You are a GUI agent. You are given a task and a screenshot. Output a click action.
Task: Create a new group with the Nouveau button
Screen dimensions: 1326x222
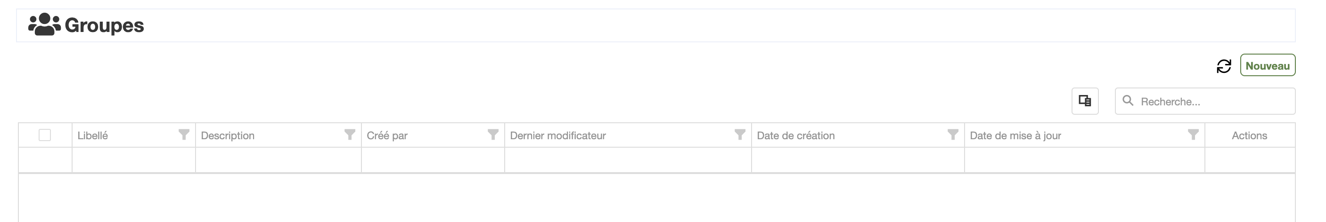pos(1267,66)
